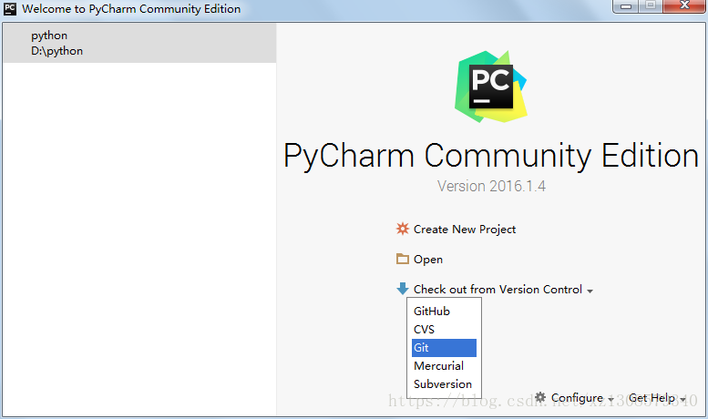
Task: Minimize the PyCharm welcome window
Action: coord(626,6)
